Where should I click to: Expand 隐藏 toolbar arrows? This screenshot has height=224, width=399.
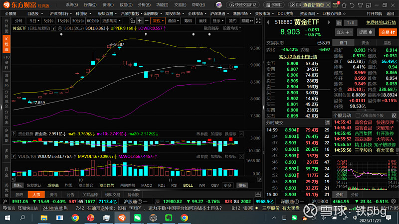tap(247, 21)
